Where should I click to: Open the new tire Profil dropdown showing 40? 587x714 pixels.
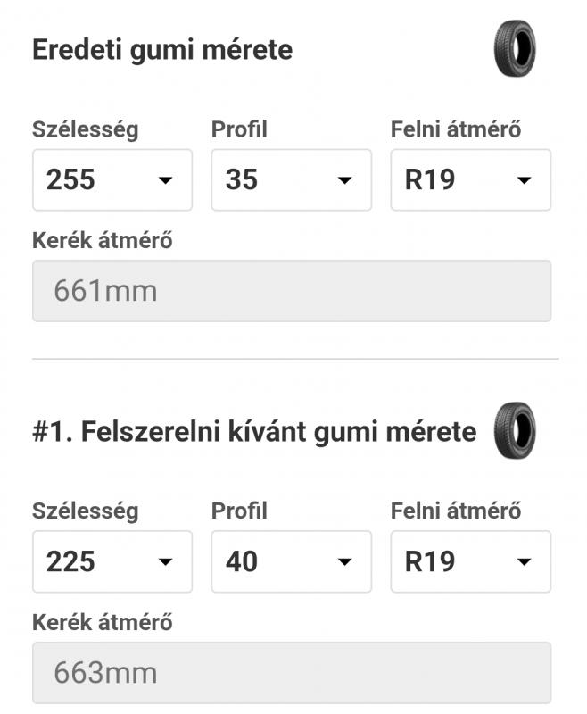291,561
